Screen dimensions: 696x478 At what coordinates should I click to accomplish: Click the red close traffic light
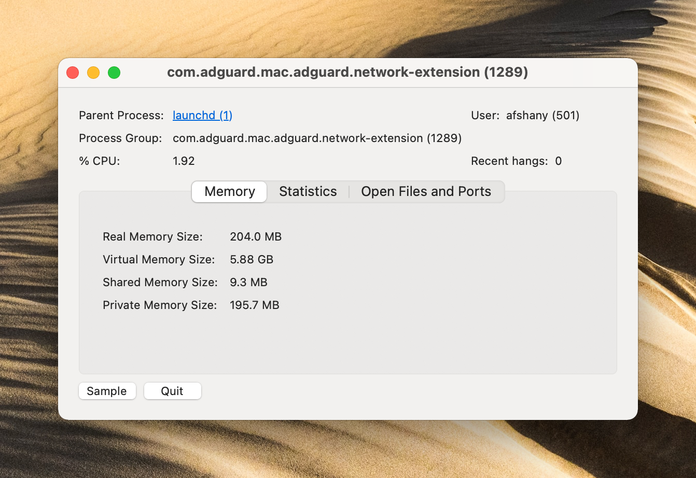[72, 73]
